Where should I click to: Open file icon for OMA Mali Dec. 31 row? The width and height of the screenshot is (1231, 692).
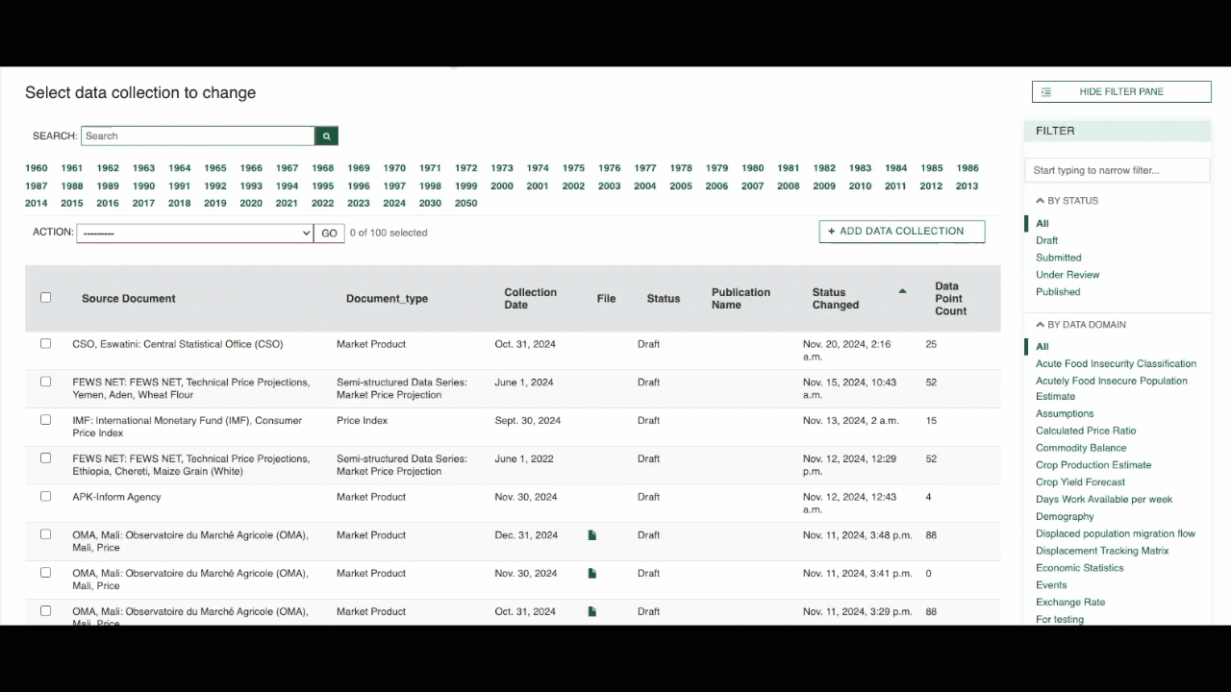pyautogui.click(x=592, y=535)
